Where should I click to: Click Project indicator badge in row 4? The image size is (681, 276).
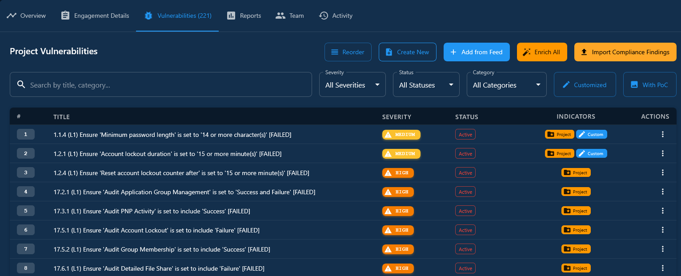point(576,192)
